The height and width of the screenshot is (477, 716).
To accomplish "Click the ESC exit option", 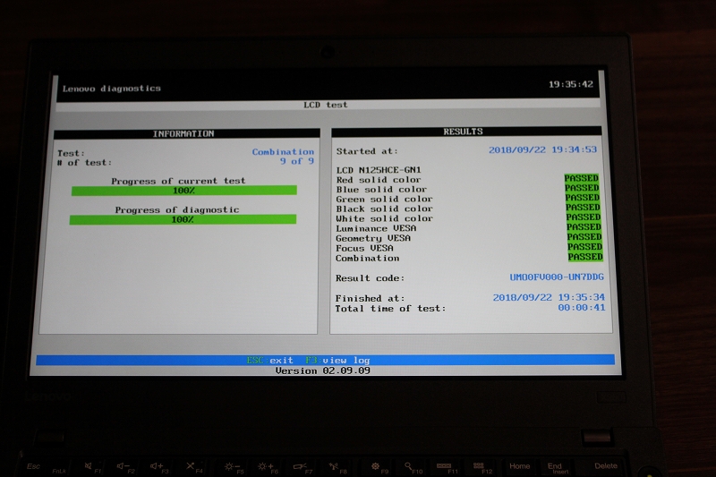I will pyautogui.click(x=269, y=360).
